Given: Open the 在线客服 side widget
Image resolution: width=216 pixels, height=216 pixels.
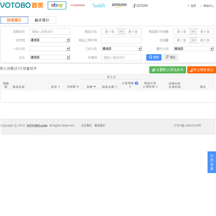Looking at the screenshot, I should tap(212, 162).
